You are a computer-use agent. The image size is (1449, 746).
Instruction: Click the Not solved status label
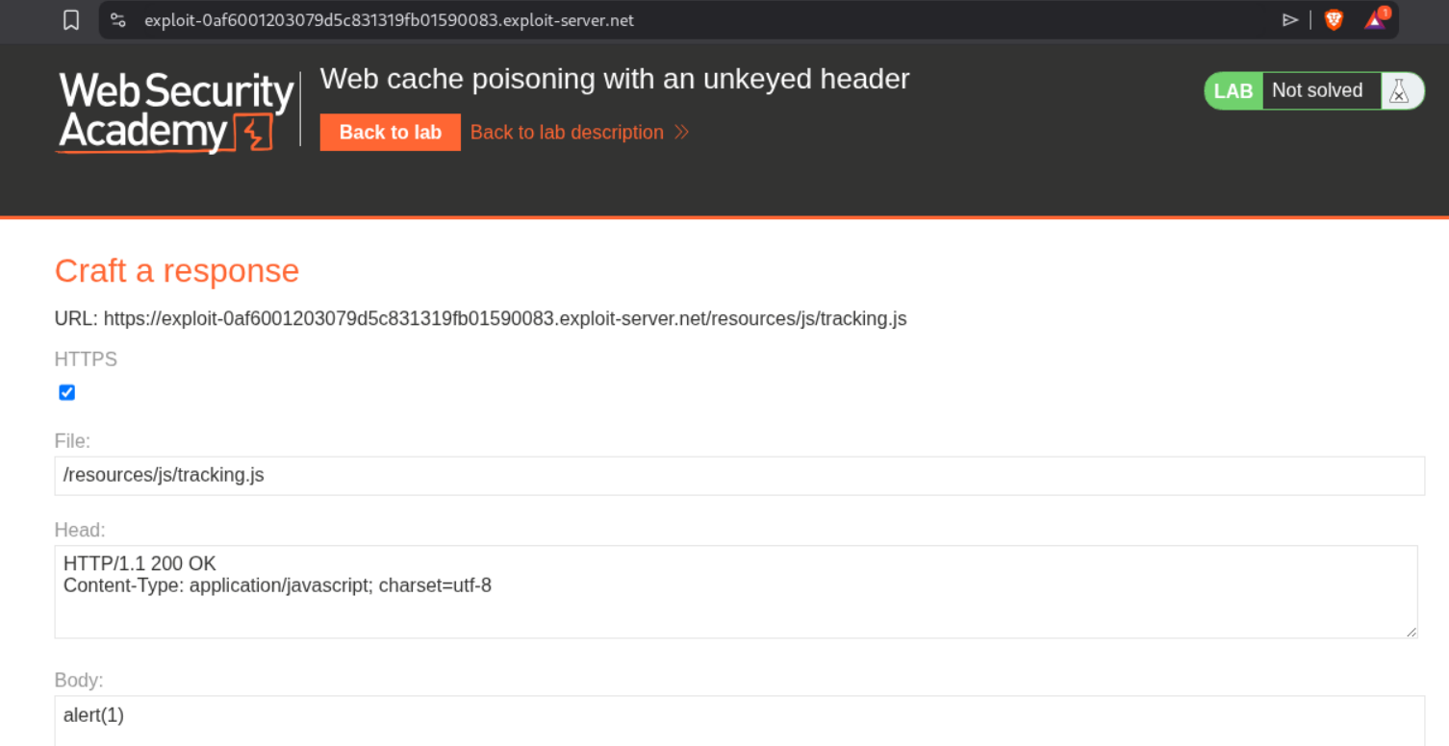pyautogui.click(x=1317, y=91)
